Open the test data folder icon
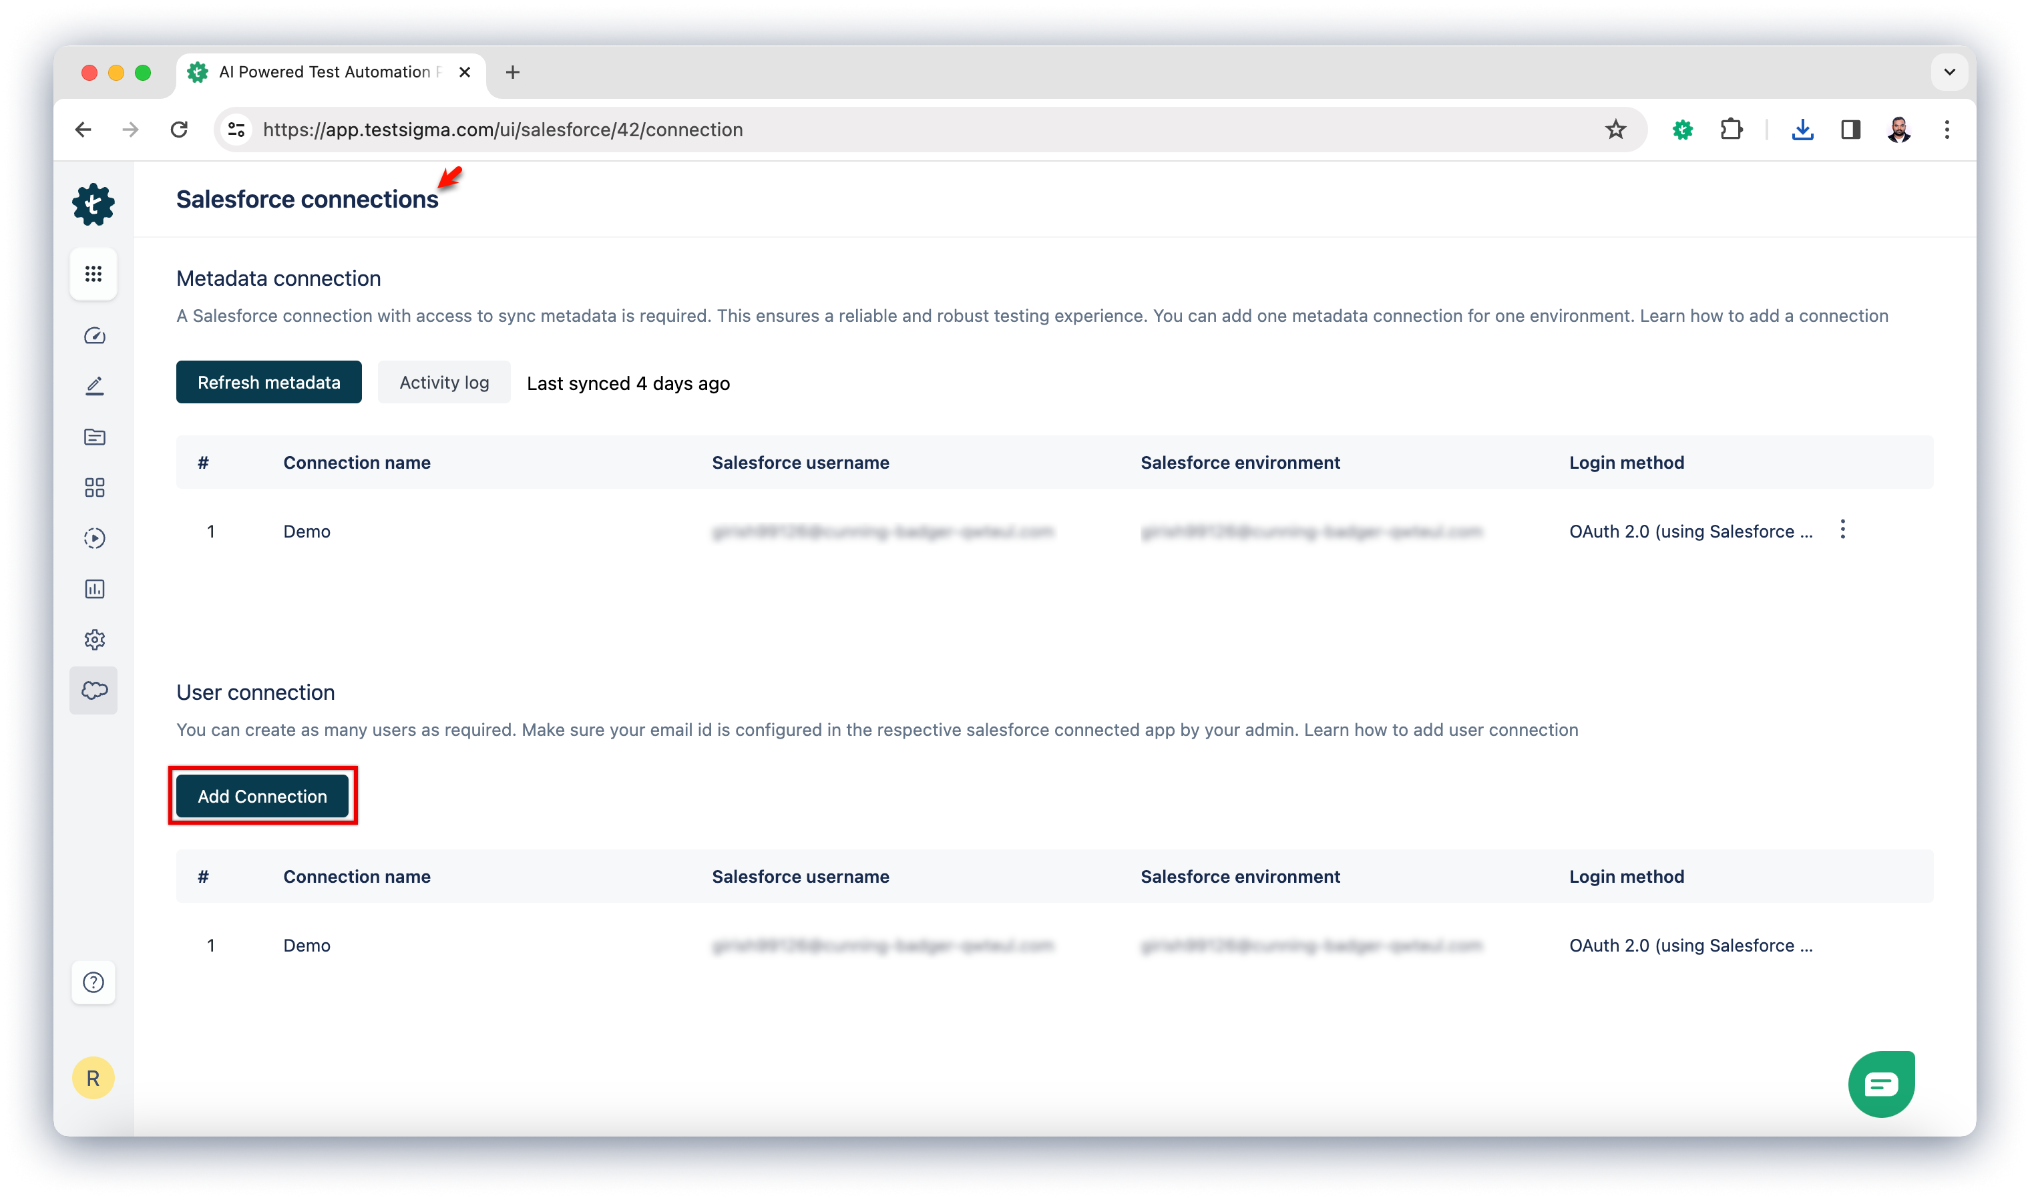The image size is (2030, 1198). pos(94,437)
